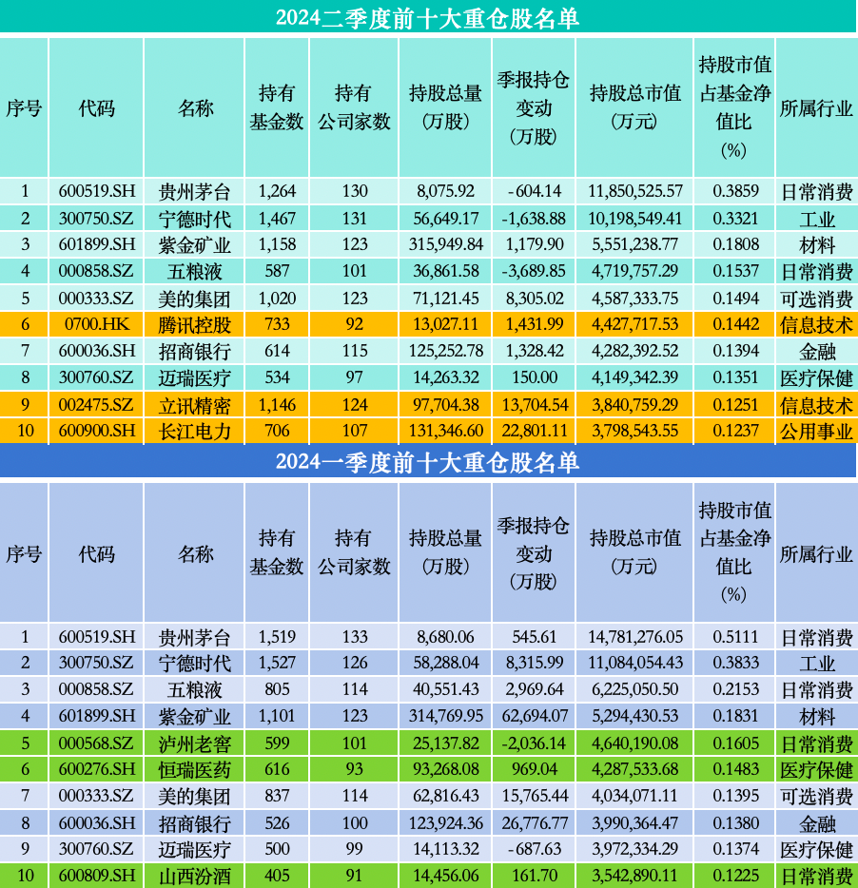Click ratio value '0.1442'
Image resolution: width=858 pixels, height=888 pixels.
pos(735,324)
